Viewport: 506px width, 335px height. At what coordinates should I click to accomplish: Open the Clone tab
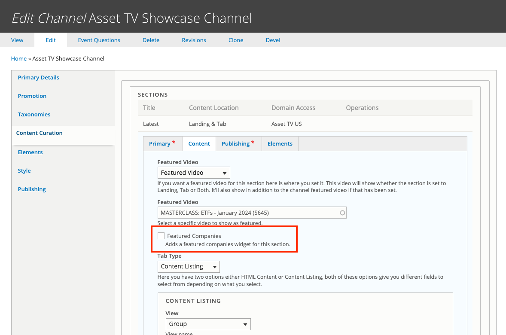click(x=236, y=40)
